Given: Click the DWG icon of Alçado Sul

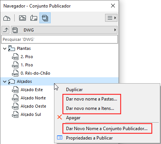Looking at the screenshot, I should pos(15,114).
